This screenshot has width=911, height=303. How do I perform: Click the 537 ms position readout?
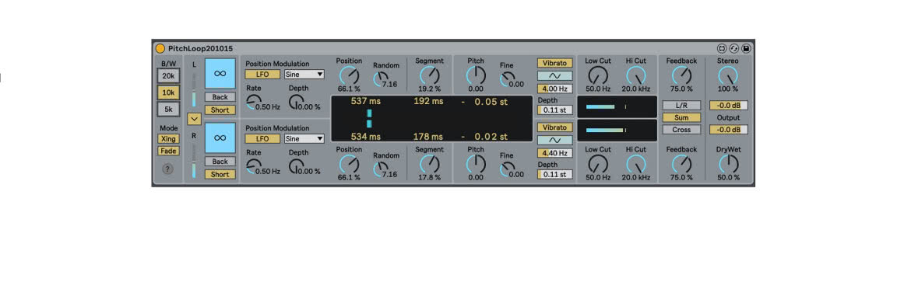coord(366,101)
